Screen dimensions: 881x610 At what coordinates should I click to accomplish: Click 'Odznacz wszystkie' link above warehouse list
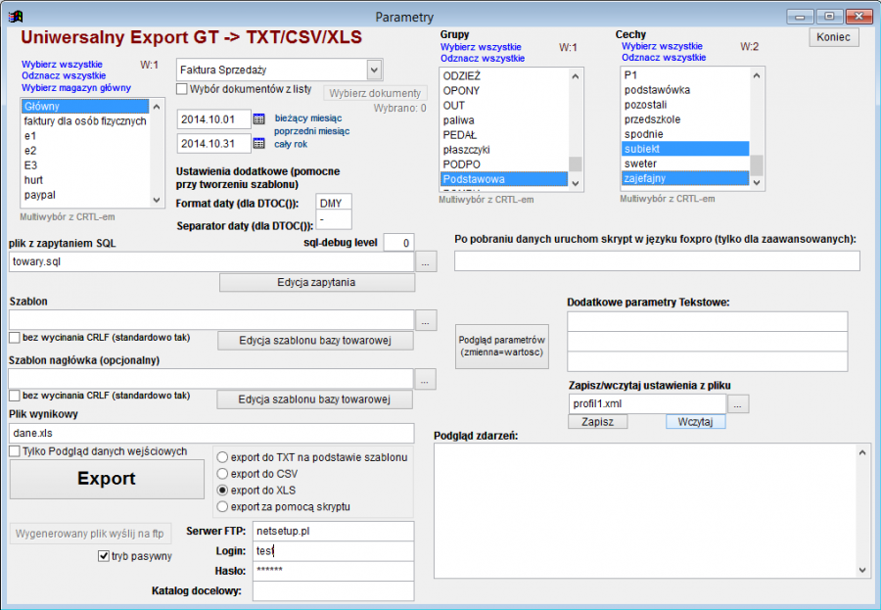tap(64, 75)
